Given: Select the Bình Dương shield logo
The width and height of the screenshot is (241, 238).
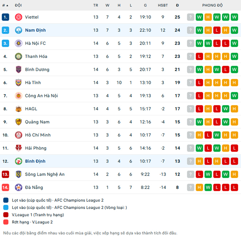Looking at the screenshot, I should pos(19,69).
